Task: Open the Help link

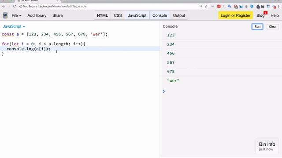Action: 275,16
